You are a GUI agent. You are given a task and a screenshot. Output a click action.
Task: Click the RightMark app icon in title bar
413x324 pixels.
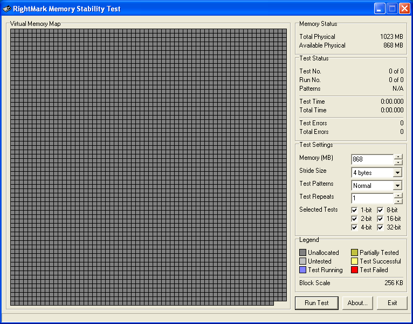(x=7, y=9)
